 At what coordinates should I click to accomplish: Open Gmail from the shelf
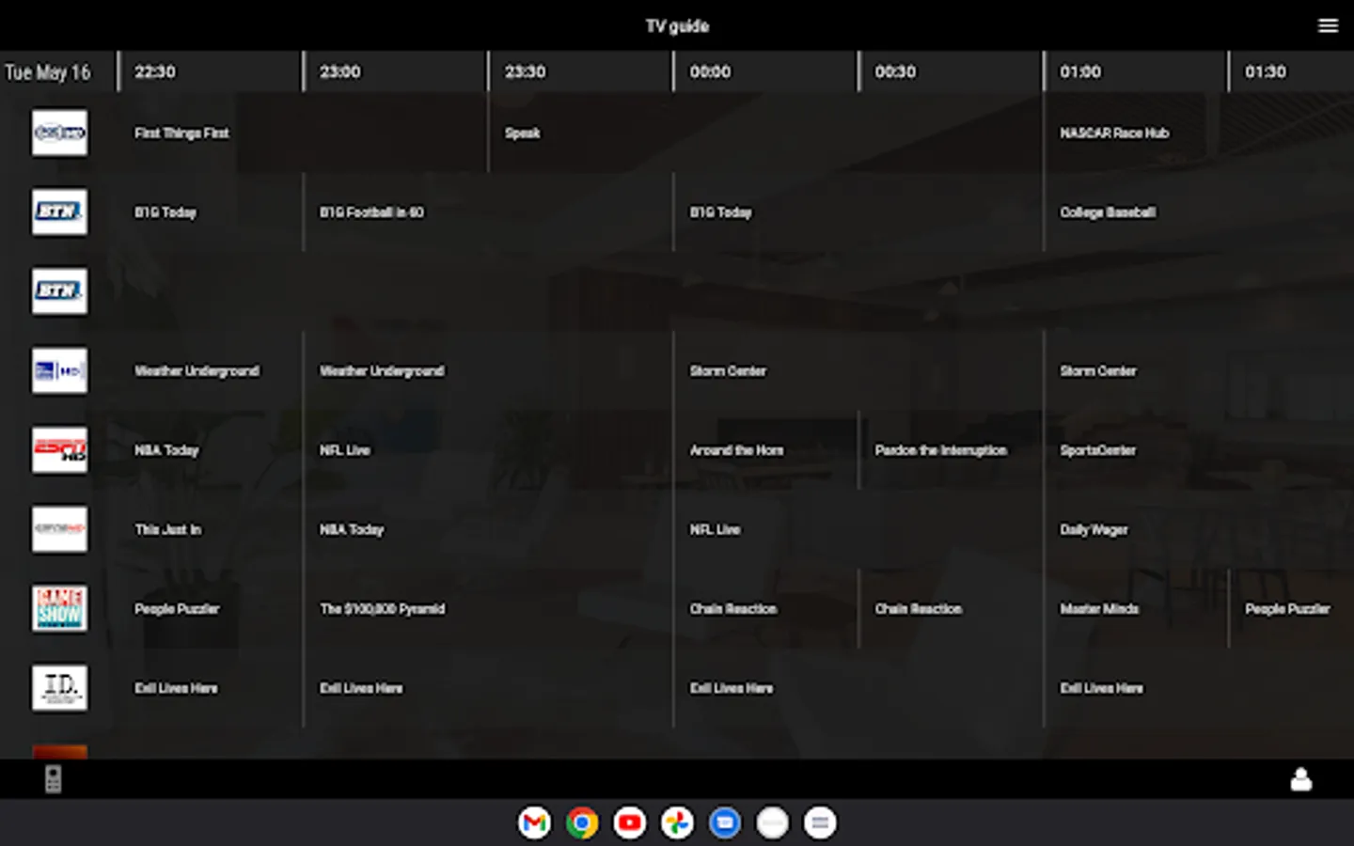[534, 823]
